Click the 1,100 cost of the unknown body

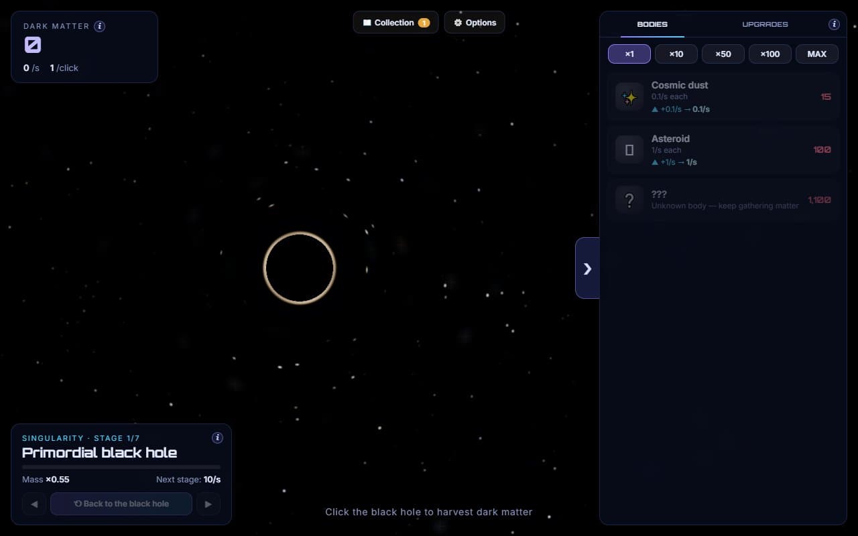tap(819, 200)
